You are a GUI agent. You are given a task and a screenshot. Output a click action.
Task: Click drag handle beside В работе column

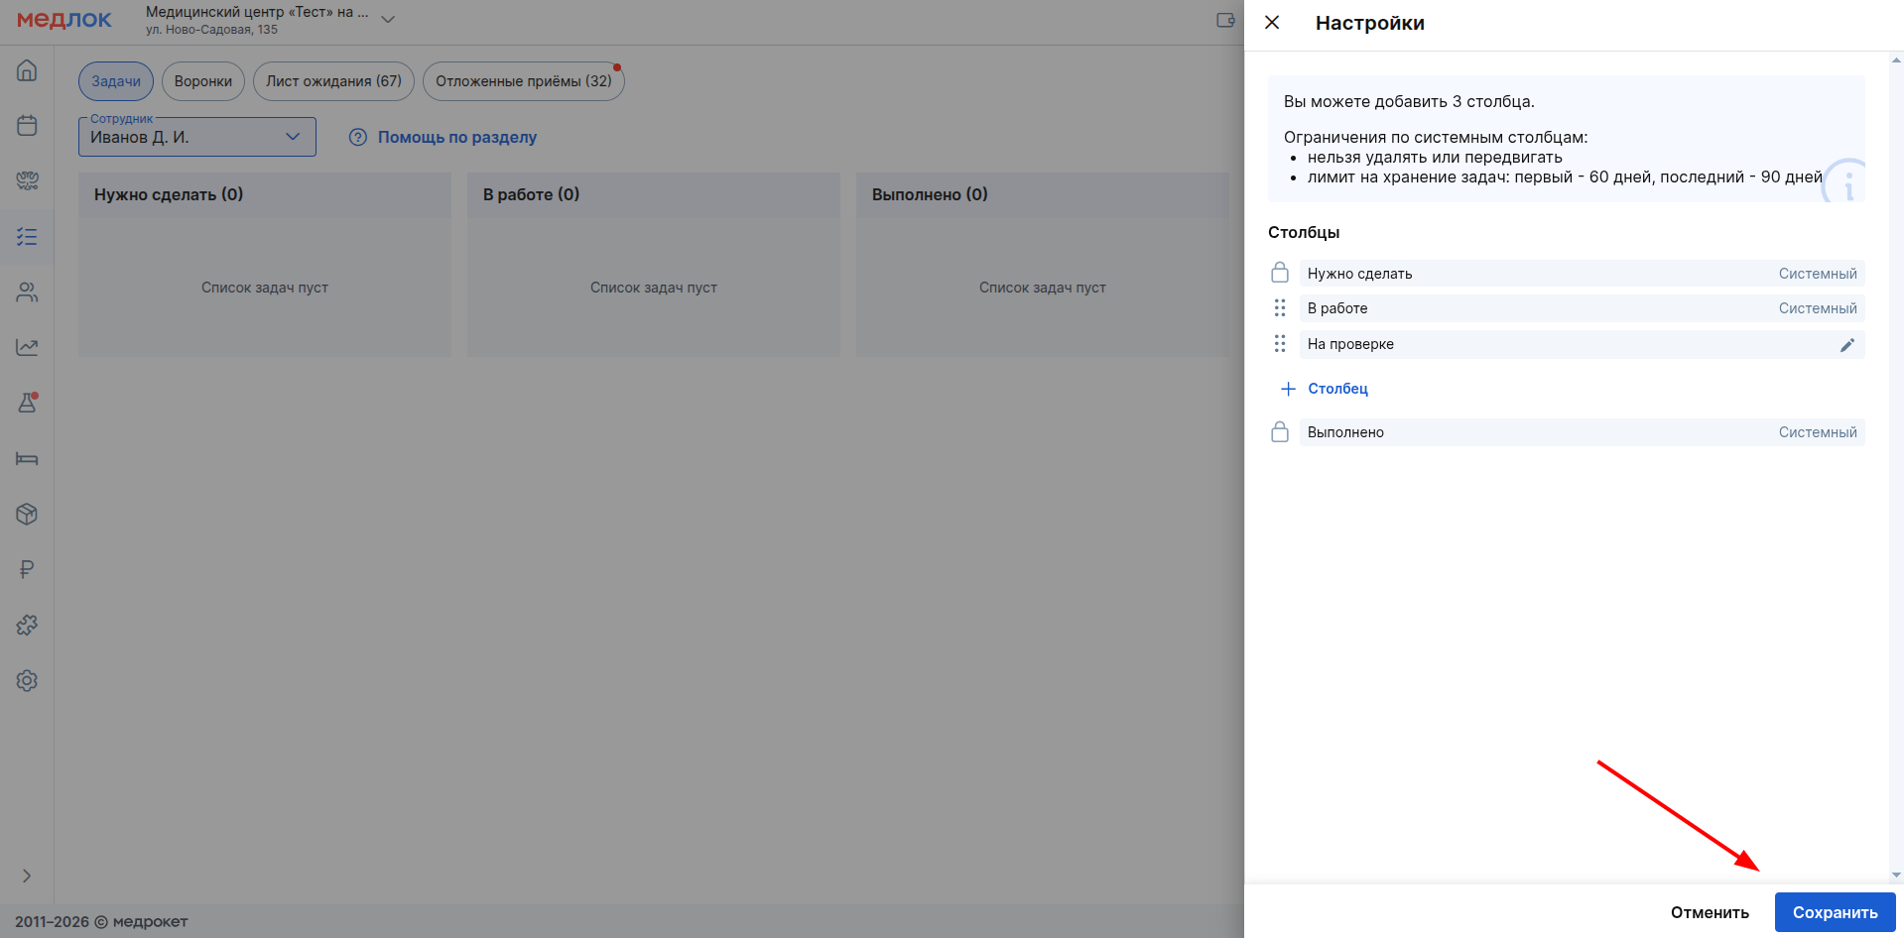coord(1280,308)
